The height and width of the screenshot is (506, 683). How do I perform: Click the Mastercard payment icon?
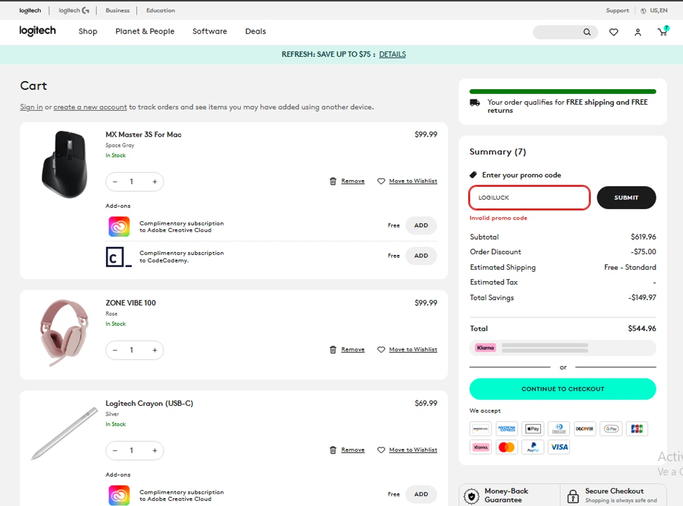click(506, 447)
